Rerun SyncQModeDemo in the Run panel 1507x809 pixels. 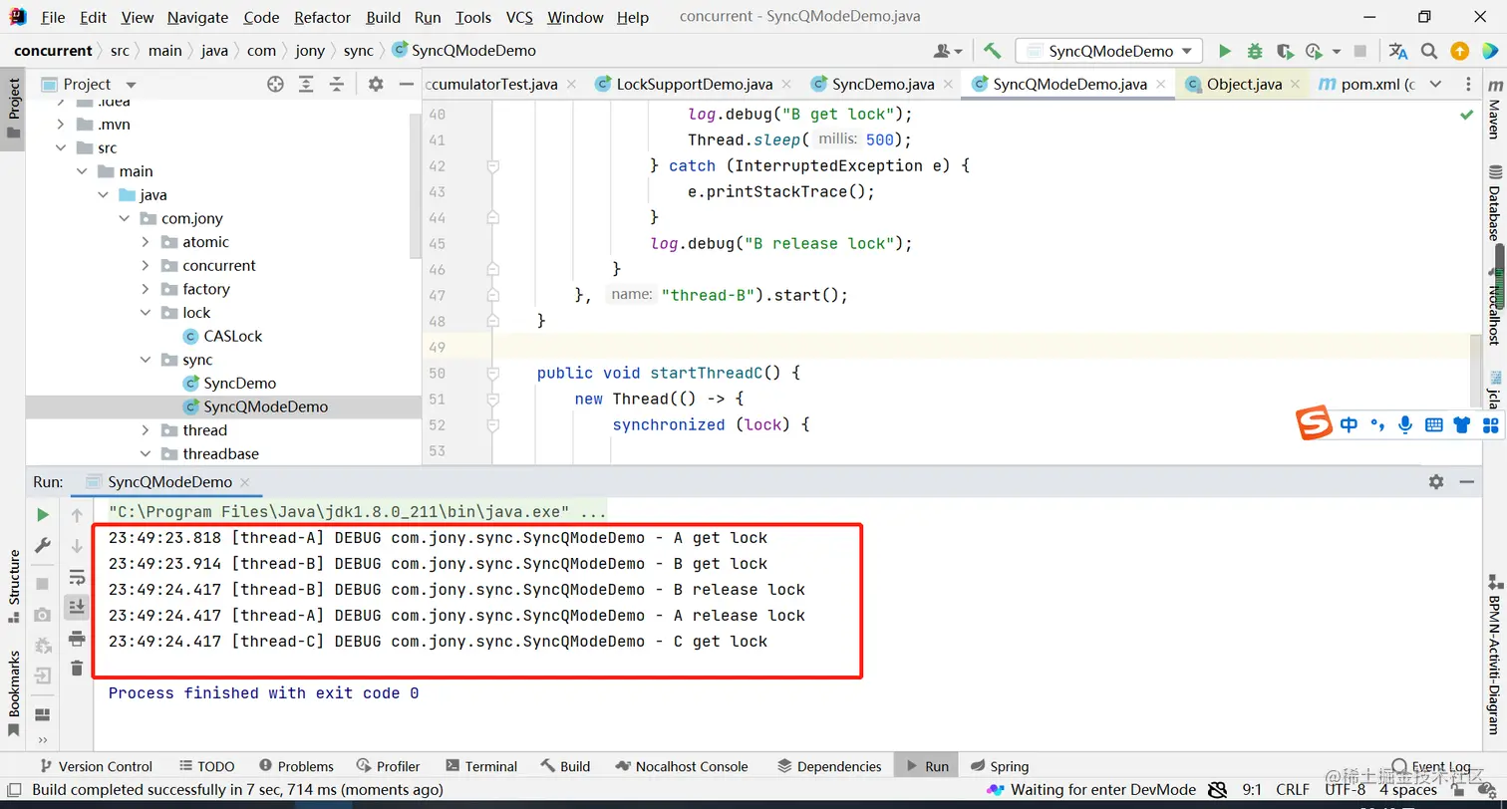click(42, 515)
